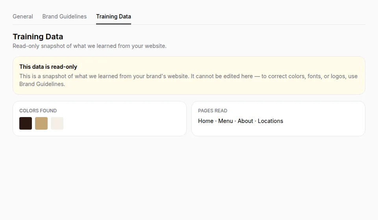Switch to the General tab
378x220 pixels.
coord(23,16)
